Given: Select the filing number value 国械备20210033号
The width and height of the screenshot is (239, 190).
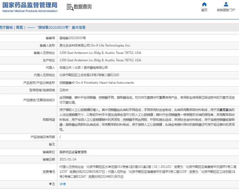Looking at the screenshot, I should (73, 38).
